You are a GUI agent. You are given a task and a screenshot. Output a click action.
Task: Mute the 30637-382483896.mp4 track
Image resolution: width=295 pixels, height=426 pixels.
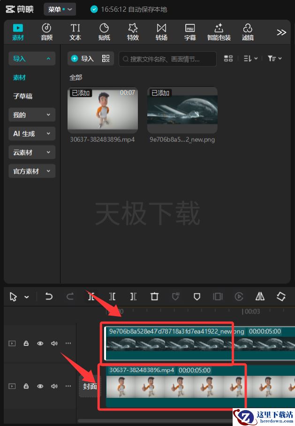click(x=54, y=386)
